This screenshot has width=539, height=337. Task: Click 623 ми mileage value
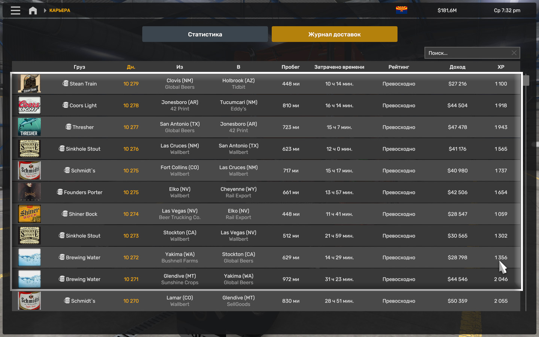pyautogui.click(x=291, y=149)
